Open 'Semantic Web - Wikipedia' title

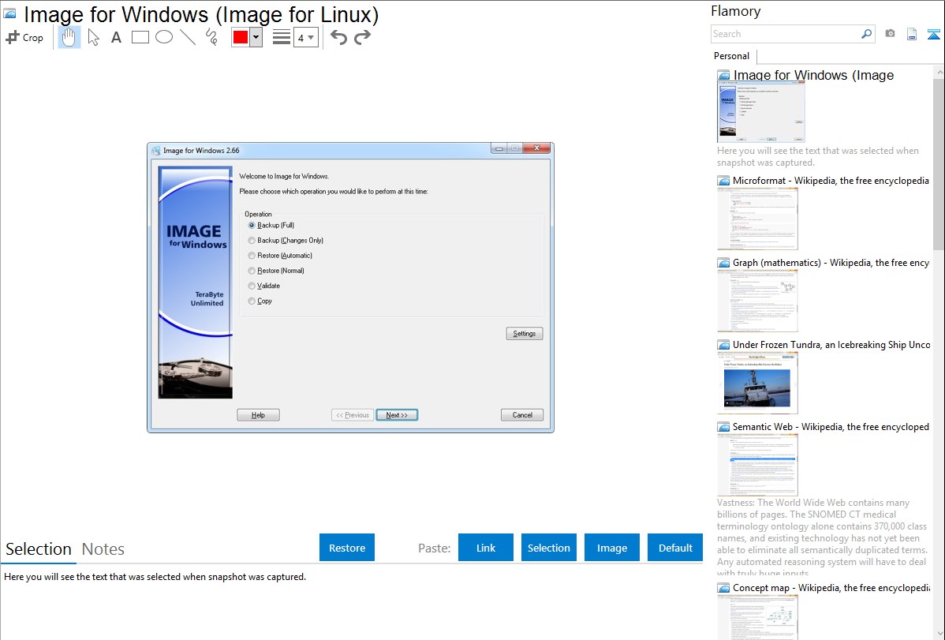coord(831,427)
